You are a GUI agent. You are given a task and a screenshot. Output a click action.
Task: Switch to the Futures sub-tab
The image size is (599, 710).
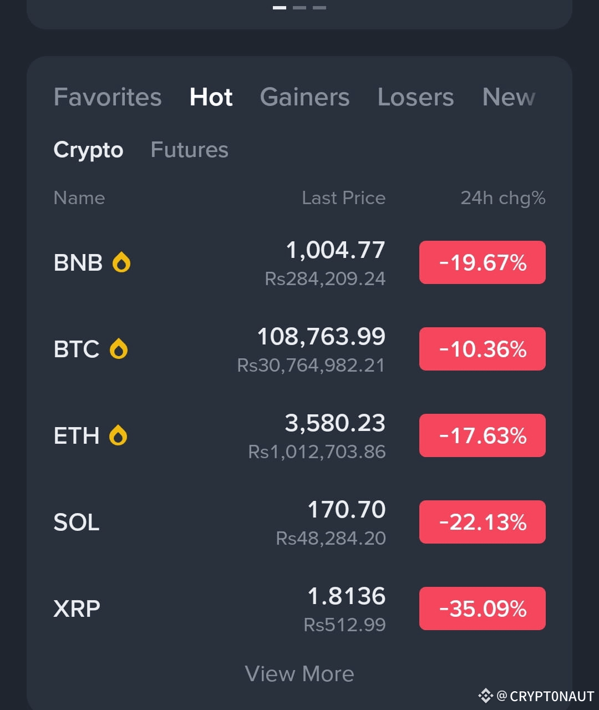tap(189, 150)
